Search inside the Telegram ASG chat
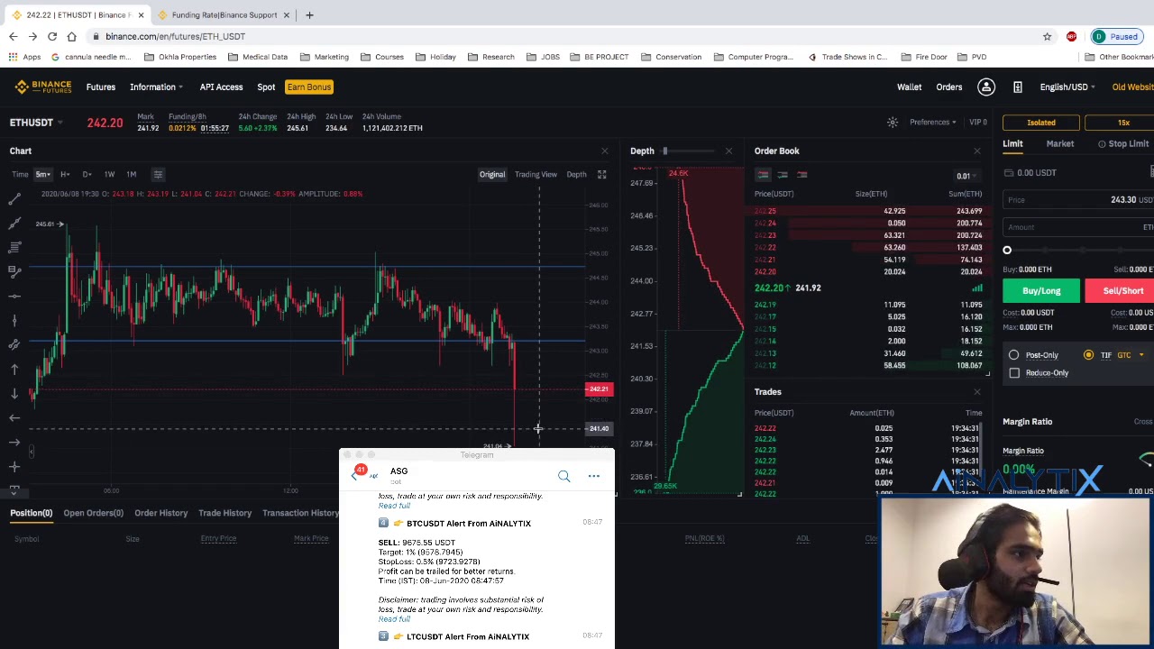 pyautogui.click(x=563, y=476)
